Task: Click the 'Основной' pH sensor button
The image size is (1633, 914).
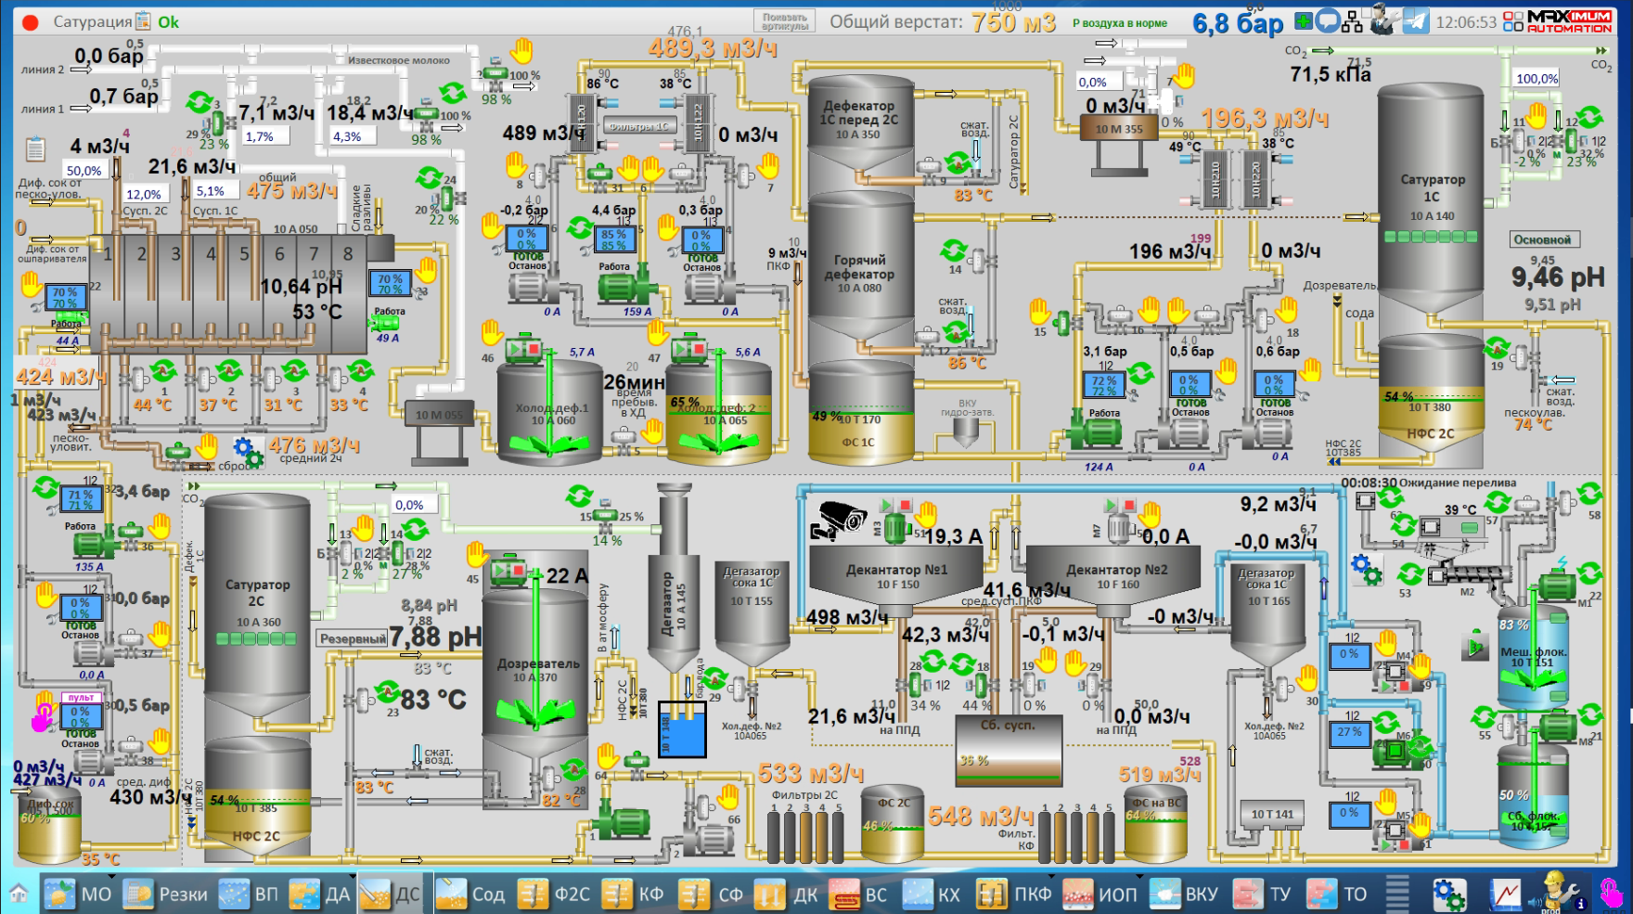Action: point(1542,239)
